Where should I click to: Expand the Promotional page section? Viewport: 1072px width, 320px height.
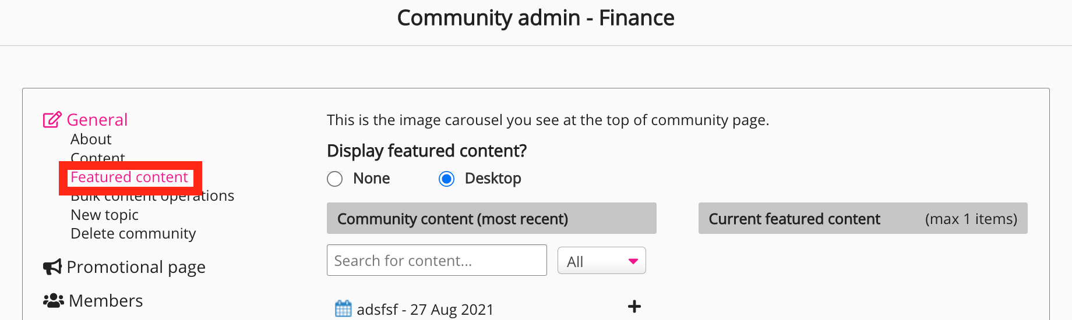point(136,267)
